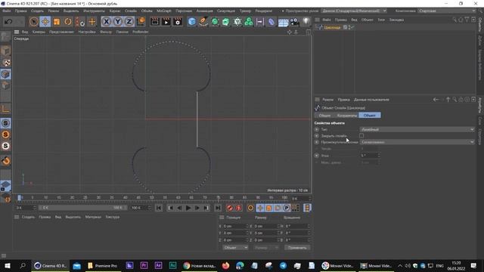
Task: Enable the Close Spline checkbox
Action: click(x=361, y=136)
